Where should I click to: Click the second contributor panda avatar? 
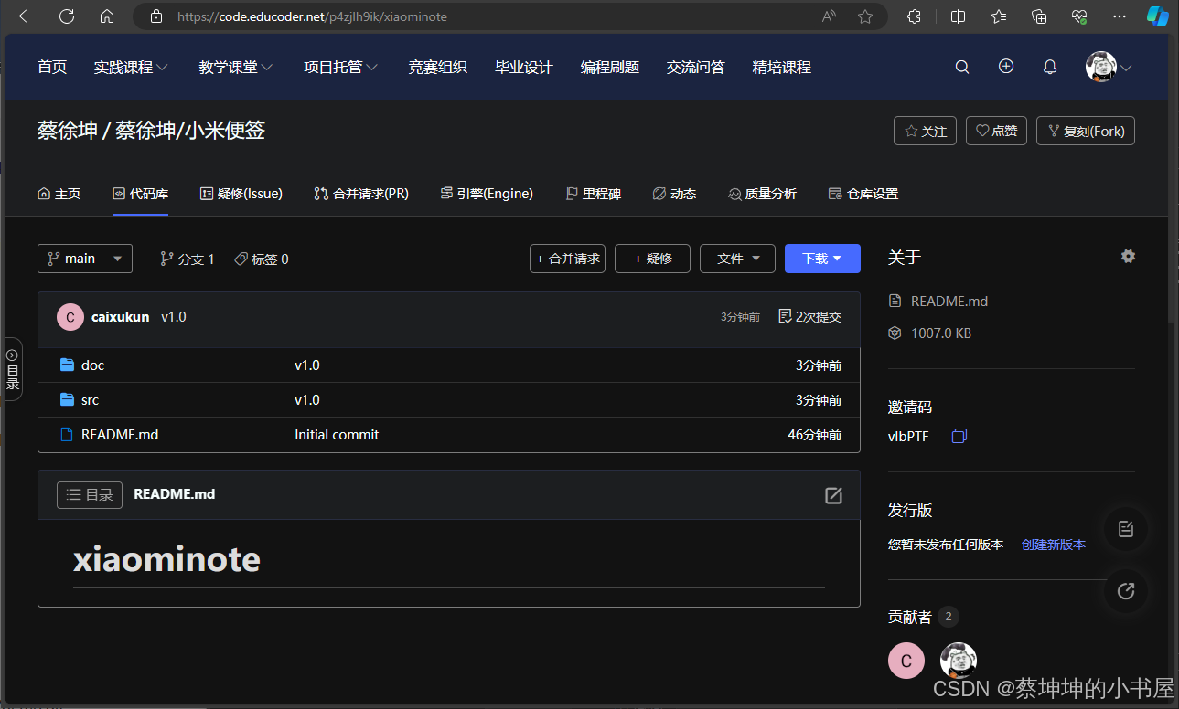click(x=959, y=661)
